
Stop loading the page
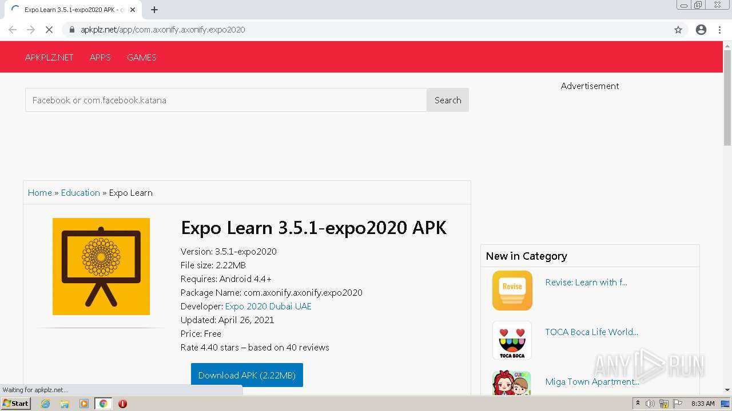click(49, 30)
